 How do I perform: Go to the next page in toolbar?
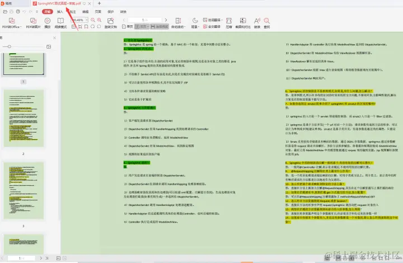(x=166, y=20)
